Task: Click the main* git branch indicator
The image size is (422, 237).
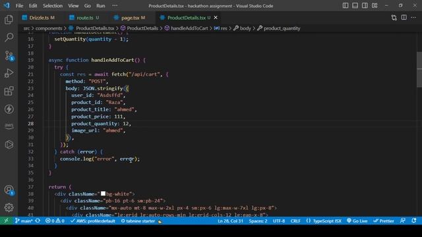Action: pyautogui.click(x=24, y=221)
